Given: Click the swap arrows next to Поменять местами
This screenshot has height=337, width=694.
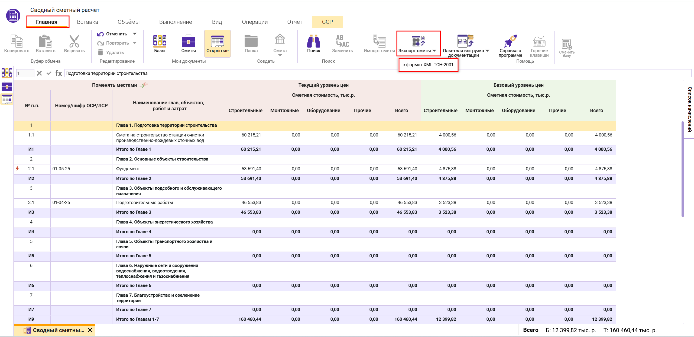Looking at the screenshot, I should coord(144,85).
